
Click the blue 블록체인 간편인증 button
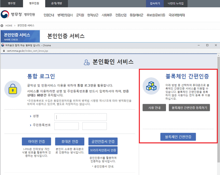(x=178, y=137)
